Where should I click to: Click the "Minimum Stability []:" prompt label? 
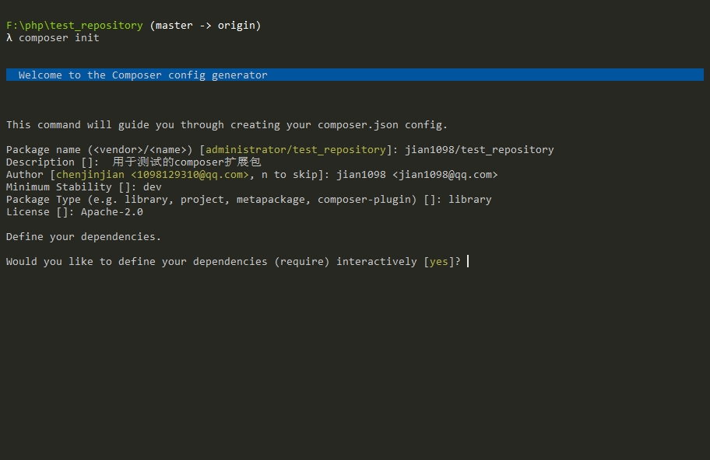tap(71, 187)
